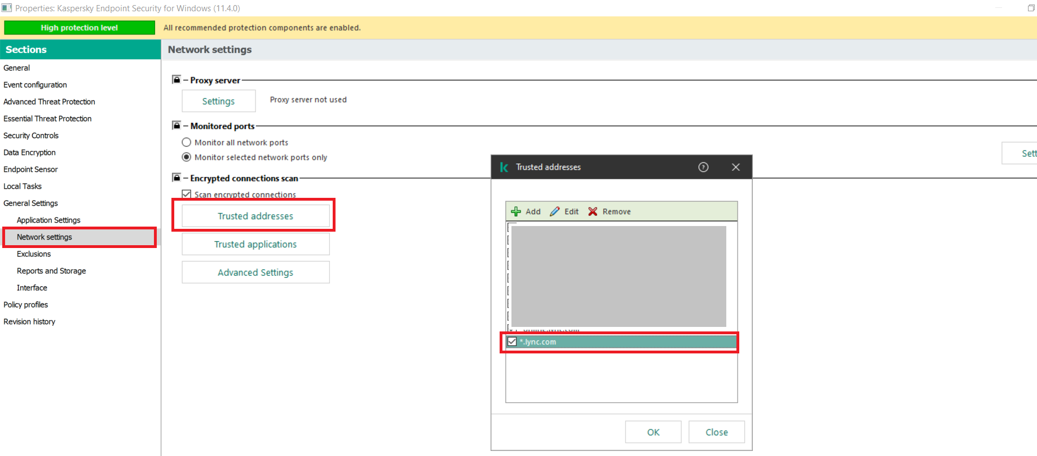Viewport: 1037px width, 456px height.
Task: Click the Properties window title icon
Action: [x=7, y=8]
